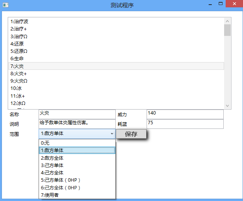
Task: Choose option 5:己方单体（0HP）
Action: pyautogui.click(x=77, y=180)
